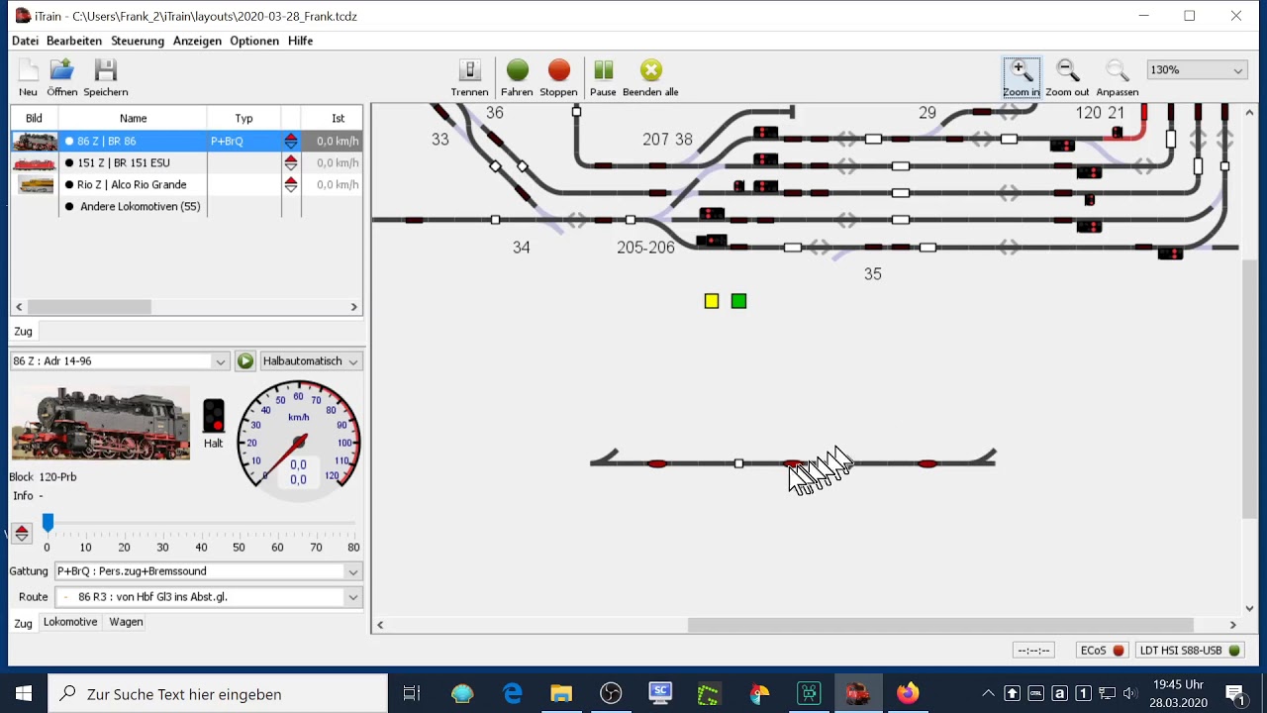Click the large steam locomotive image
Image resolution: width=1267 pixels, height=713 pixels.
[101, 423]
